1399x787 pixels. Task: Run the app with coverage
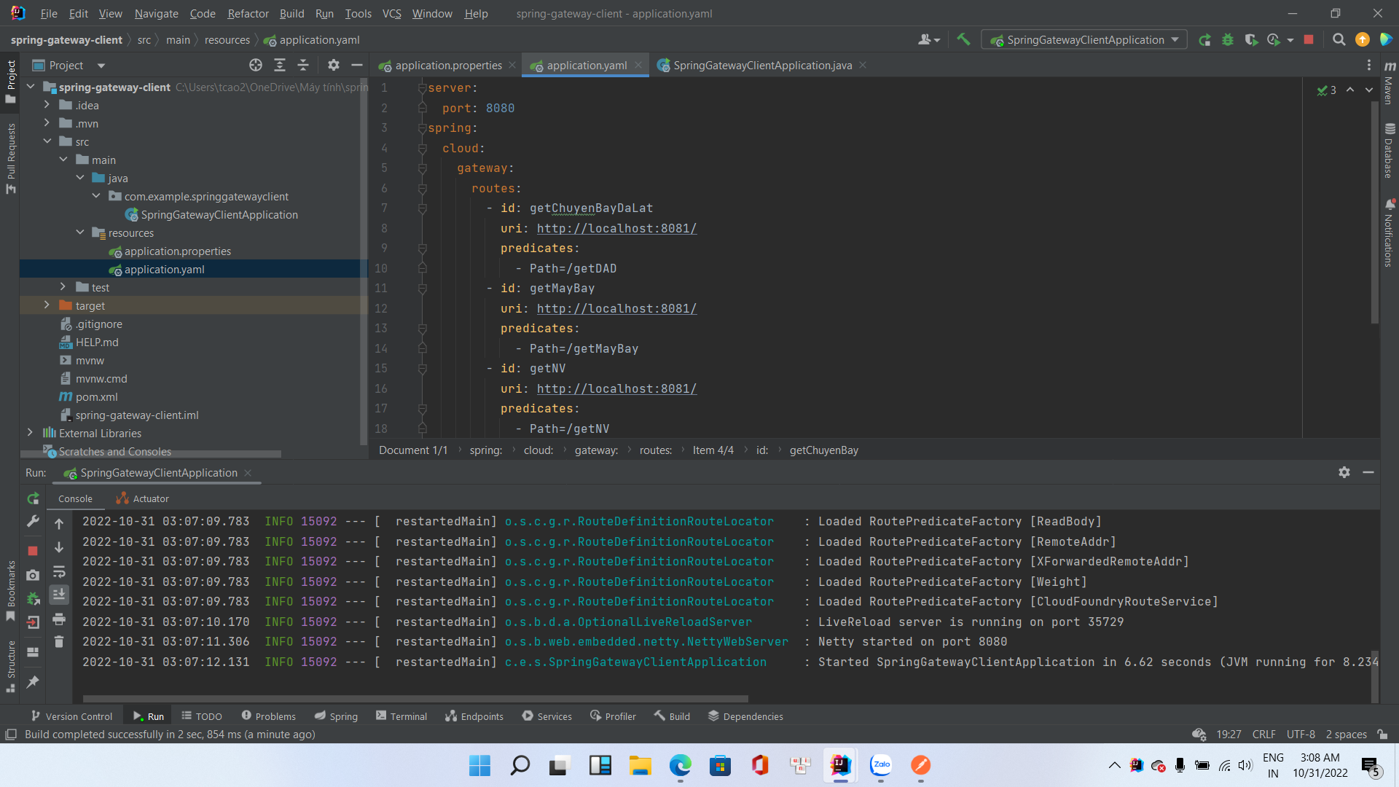pyautogui.click(x=1252, y=39)
